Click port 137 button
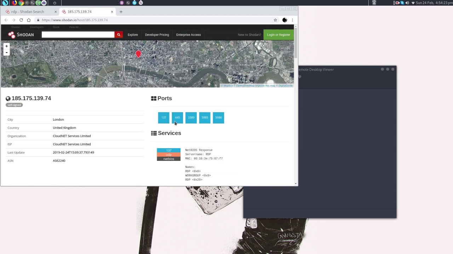Screen dimensions: 453x254 pos(164,117)
